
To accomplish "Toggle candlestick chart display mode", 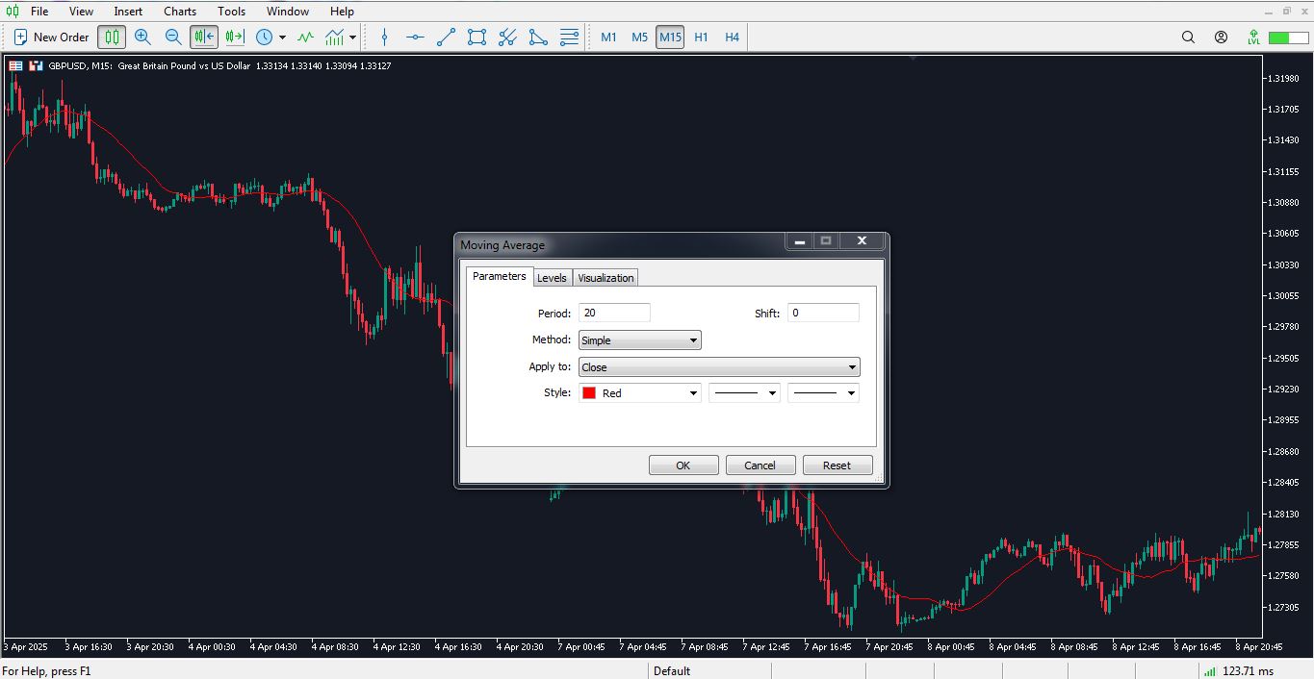I will point(112,37).
